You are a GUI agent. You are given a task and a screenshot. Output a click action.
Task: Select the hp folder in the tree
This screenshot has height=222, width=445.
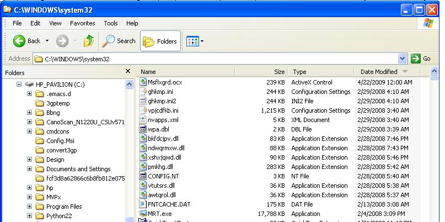(x=50, y=188)
